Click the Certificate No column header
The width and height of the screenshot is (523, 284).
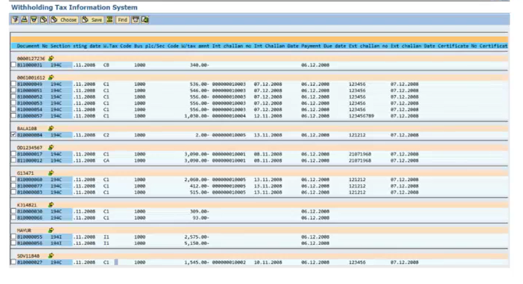(457, 46)
